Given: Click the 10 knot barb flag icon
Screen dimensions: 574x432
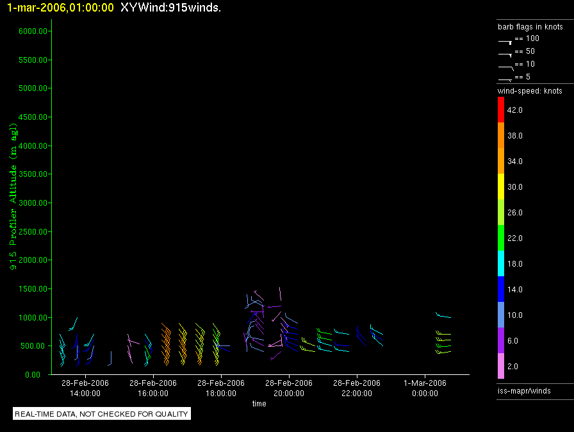Looking at the screenshot, I should point(506,68).
